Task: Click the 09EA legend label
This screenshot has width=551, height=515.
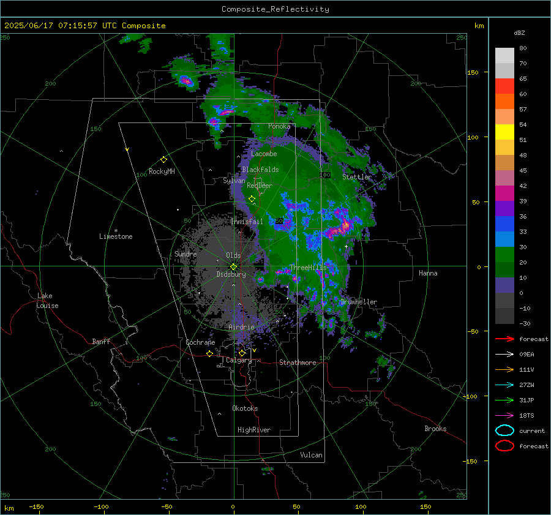Action: 527,355
